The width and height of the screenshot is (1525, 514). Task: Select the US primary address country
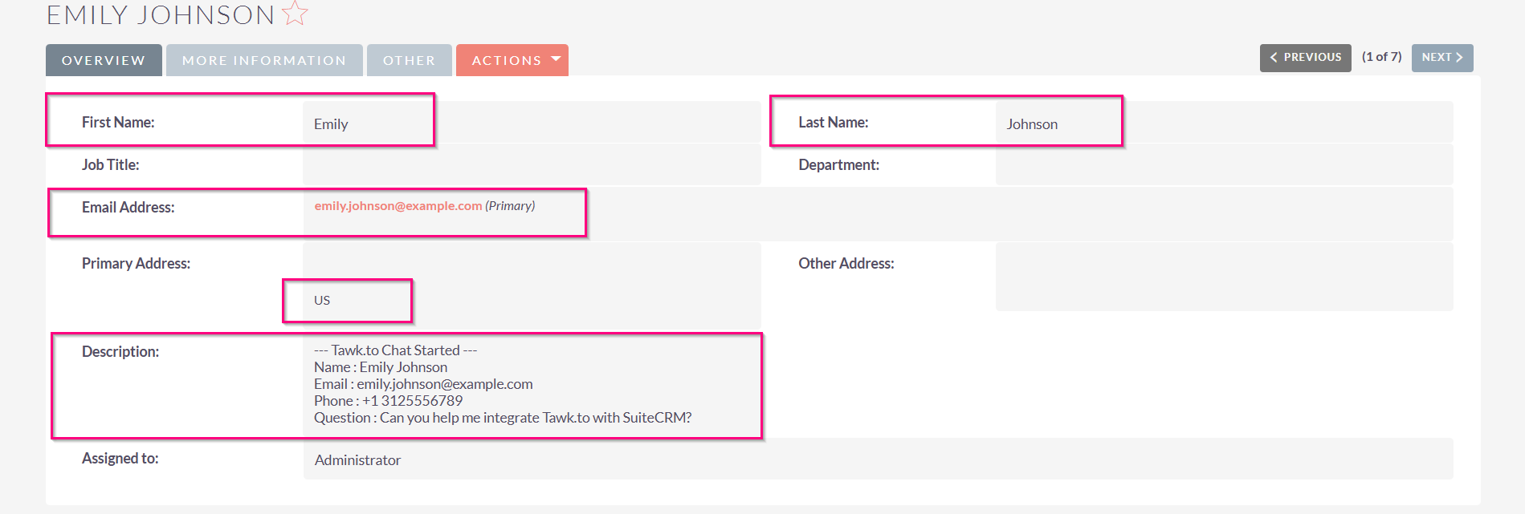click(x=322, y=301)
